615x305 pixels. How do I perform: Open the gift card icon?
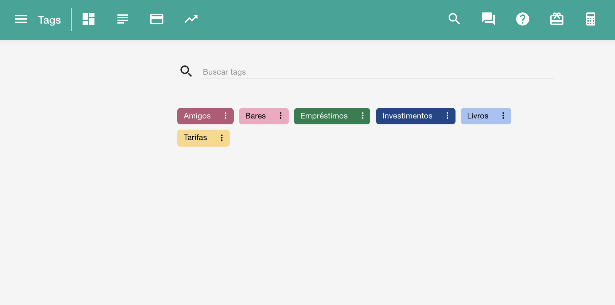point(557,19)
